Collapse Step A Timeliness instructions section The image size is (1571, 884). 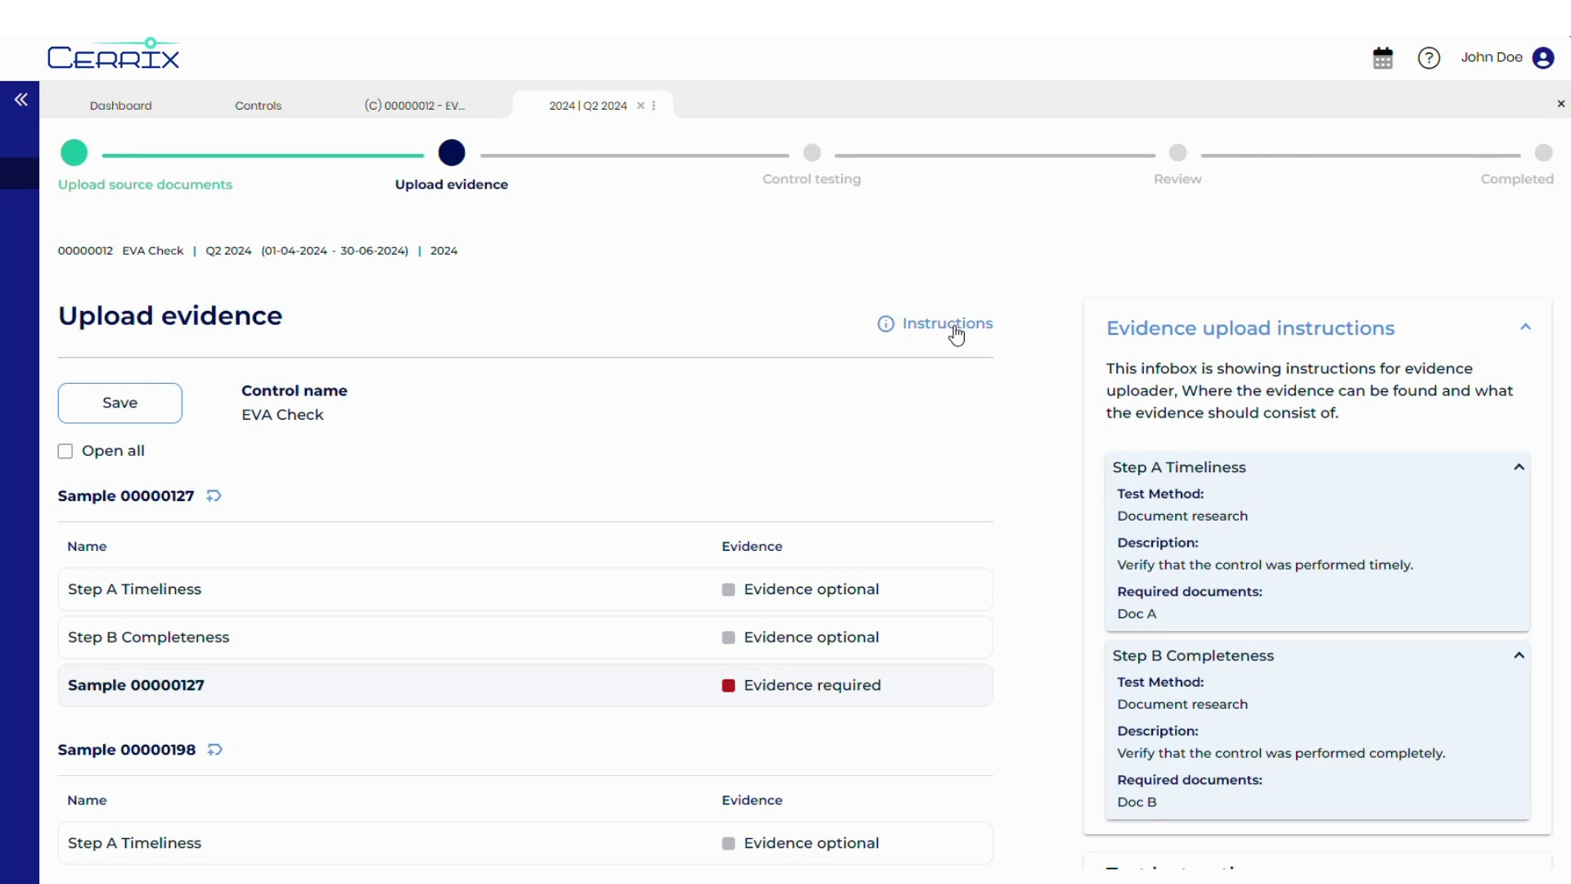click(1519, 467)
